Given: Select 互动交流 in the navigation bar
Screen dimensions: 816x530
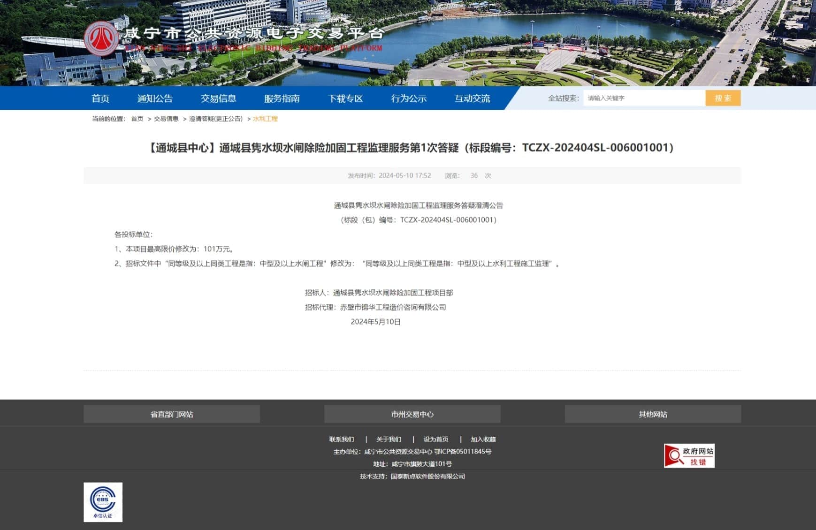Looking at the screenshot, I should click(x=472, y=98).
